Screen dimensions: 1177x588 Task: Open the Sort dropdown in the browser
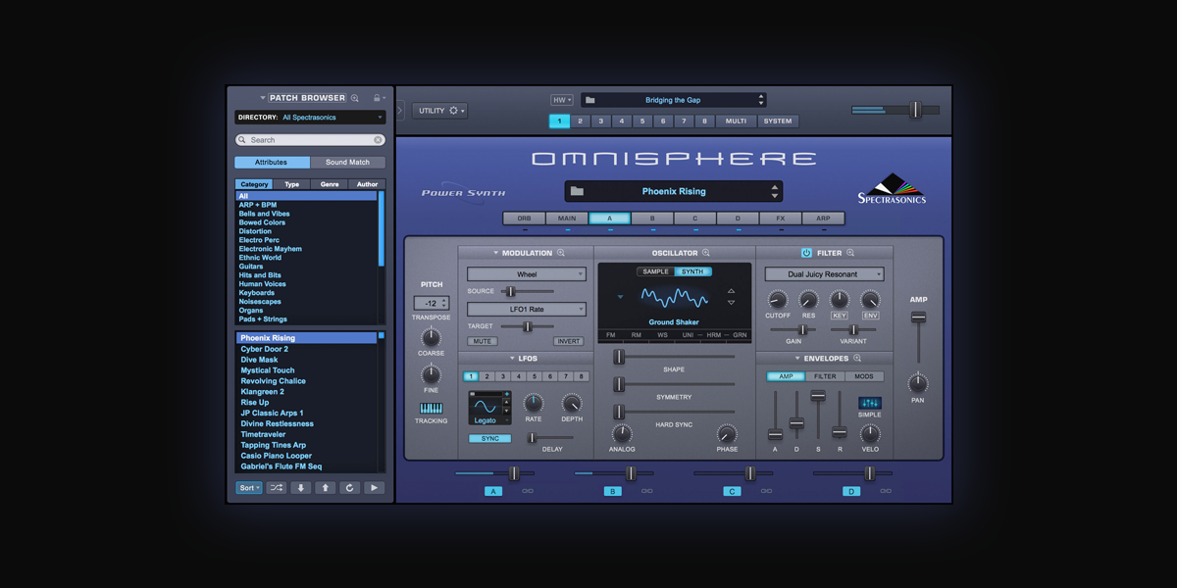click(x=248, y=487)
